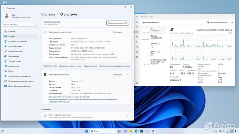Open Processes page in Task Manager sidebar
Screen dimensions: 239x134
tap(137, 27)
